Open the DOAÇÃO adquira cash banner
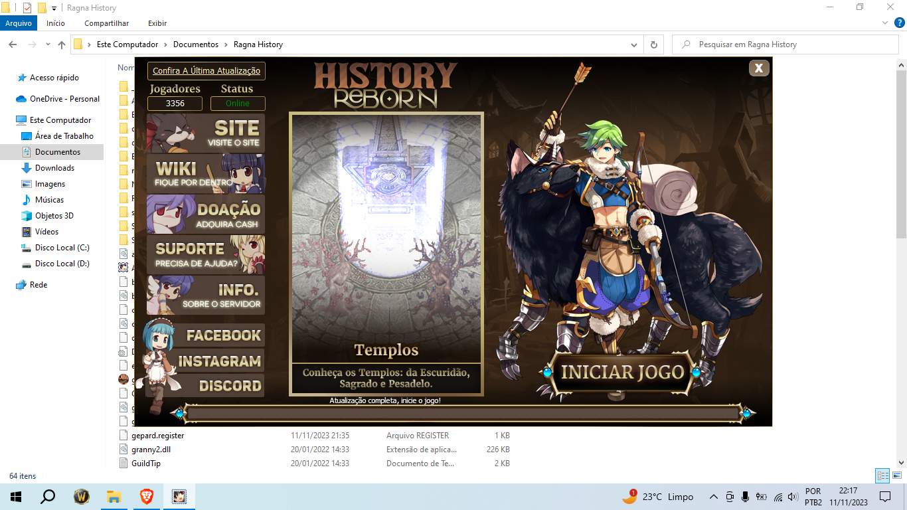This screenshot has height=510, width=907. [205, 214]
